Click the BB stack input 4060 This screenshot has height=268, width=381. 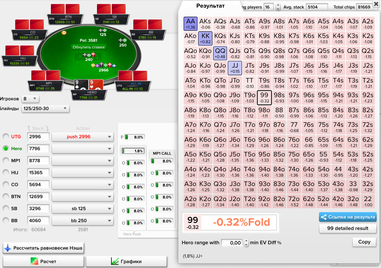(38, 220)
